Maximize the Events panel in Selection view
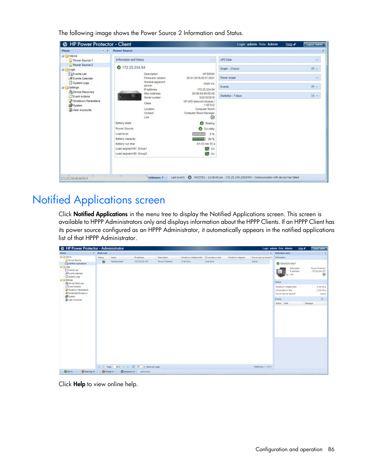The image size is (367, 475). pyautogui.click(x=322, y=299)
